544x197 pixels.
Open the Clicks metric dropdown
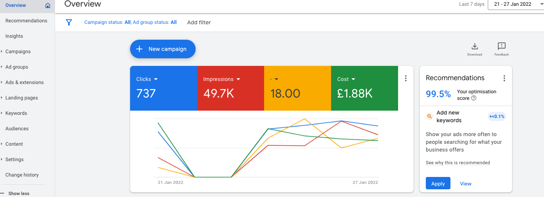[156, 79]
